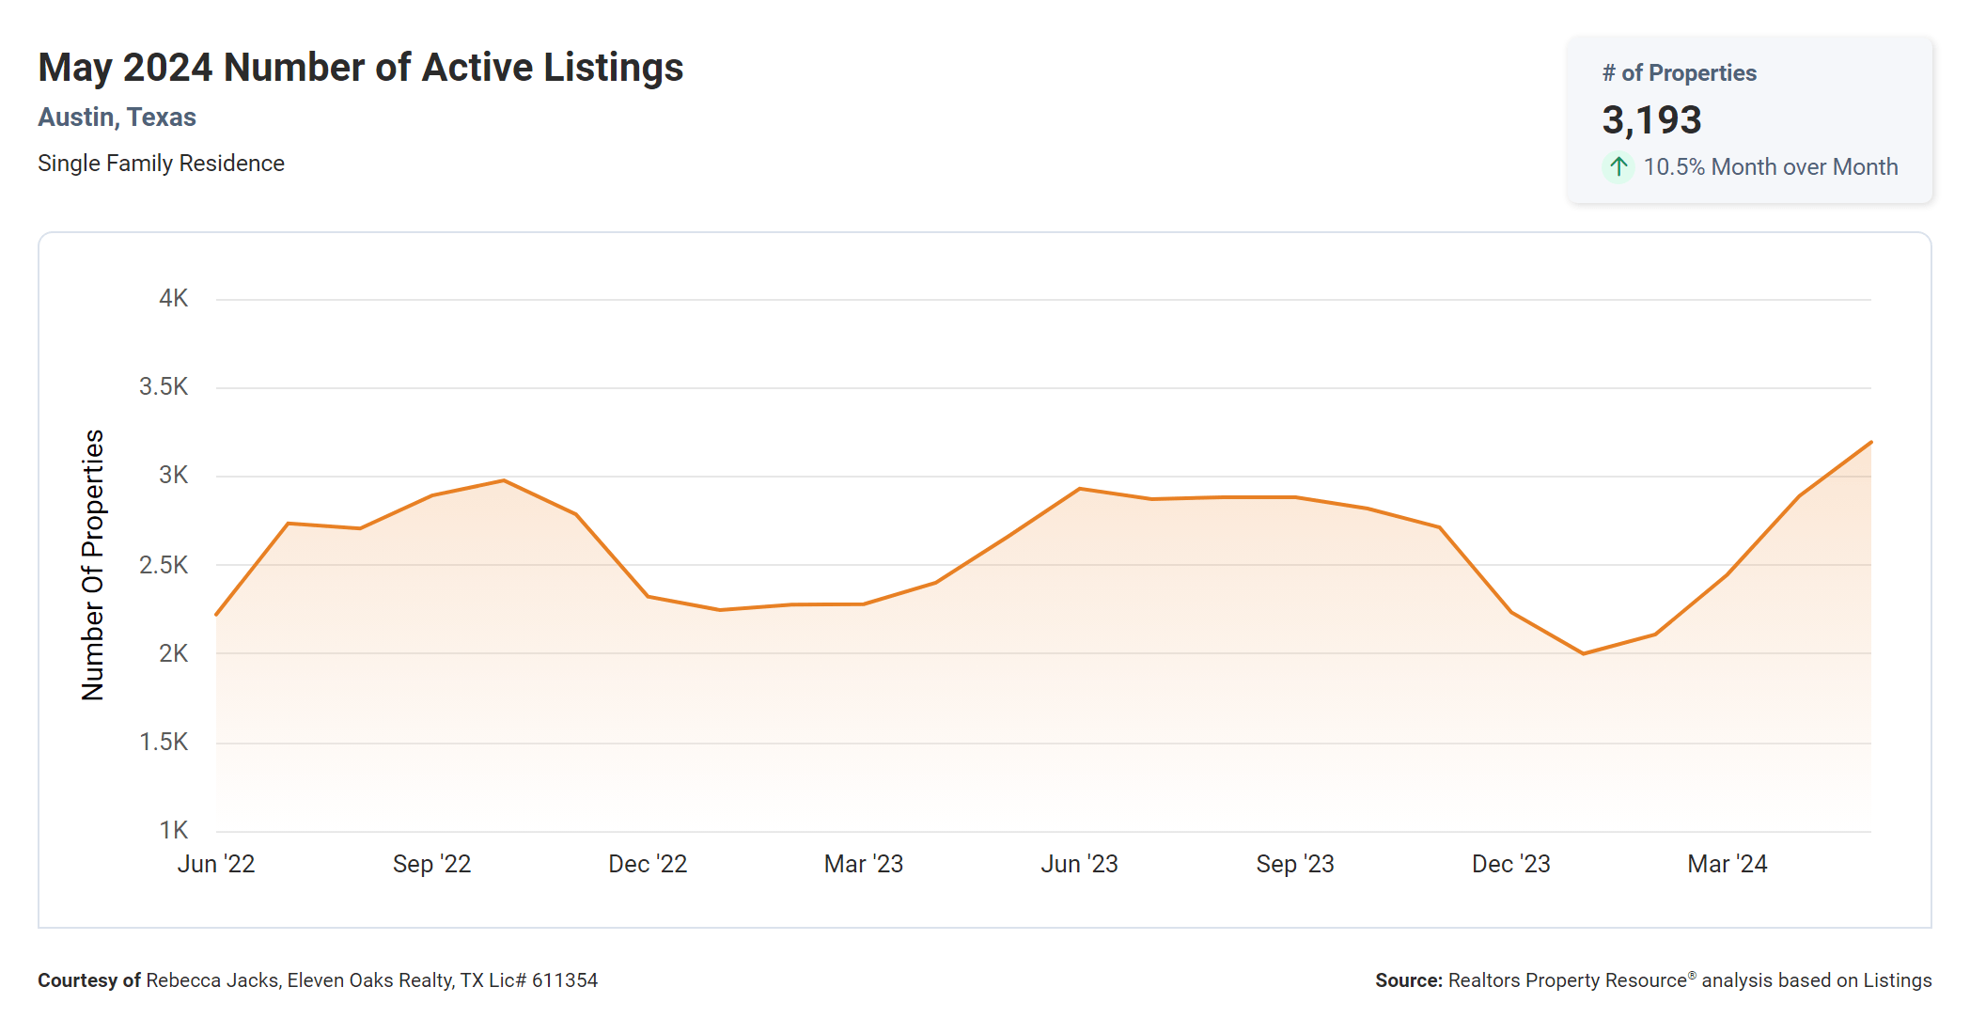Screen dimensions: 1970x1034
Task: Click the May 2024 Number of Active Listings title
Action: pyautogui.click(x=360, y=68)
